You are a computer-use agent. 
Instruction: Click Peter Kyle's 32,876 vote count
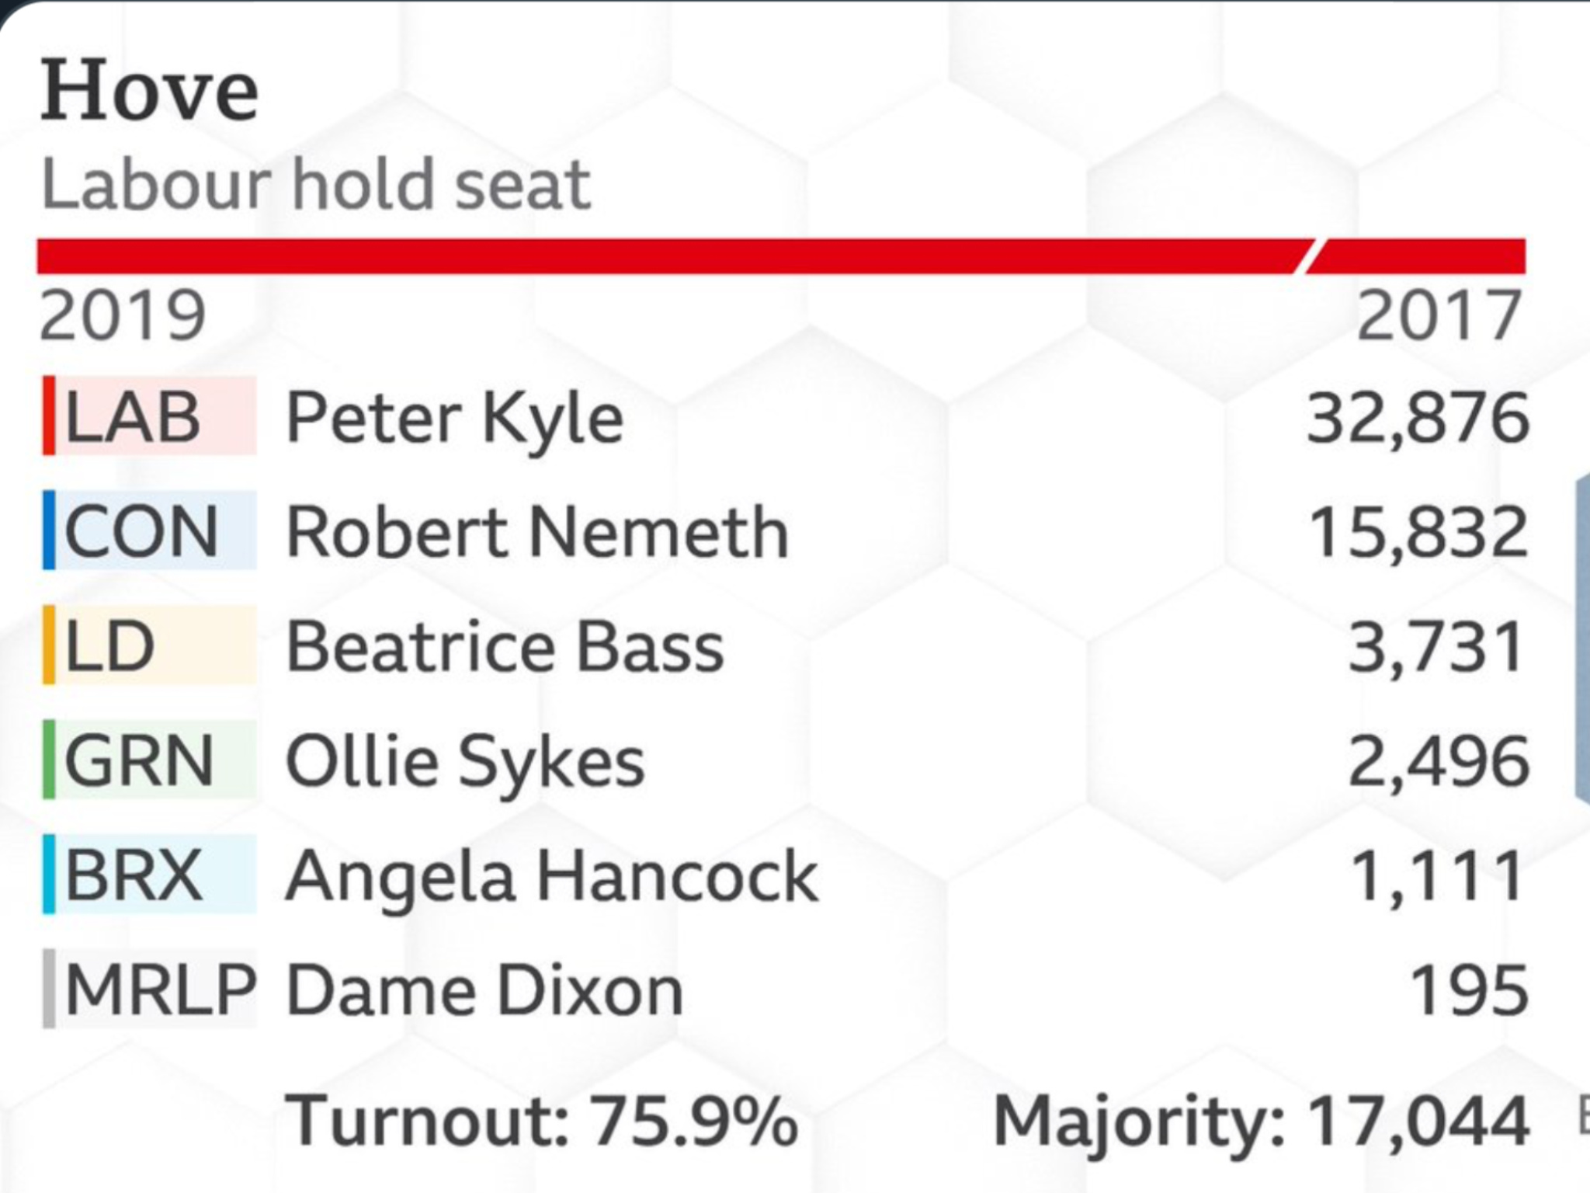point(1418,419)
